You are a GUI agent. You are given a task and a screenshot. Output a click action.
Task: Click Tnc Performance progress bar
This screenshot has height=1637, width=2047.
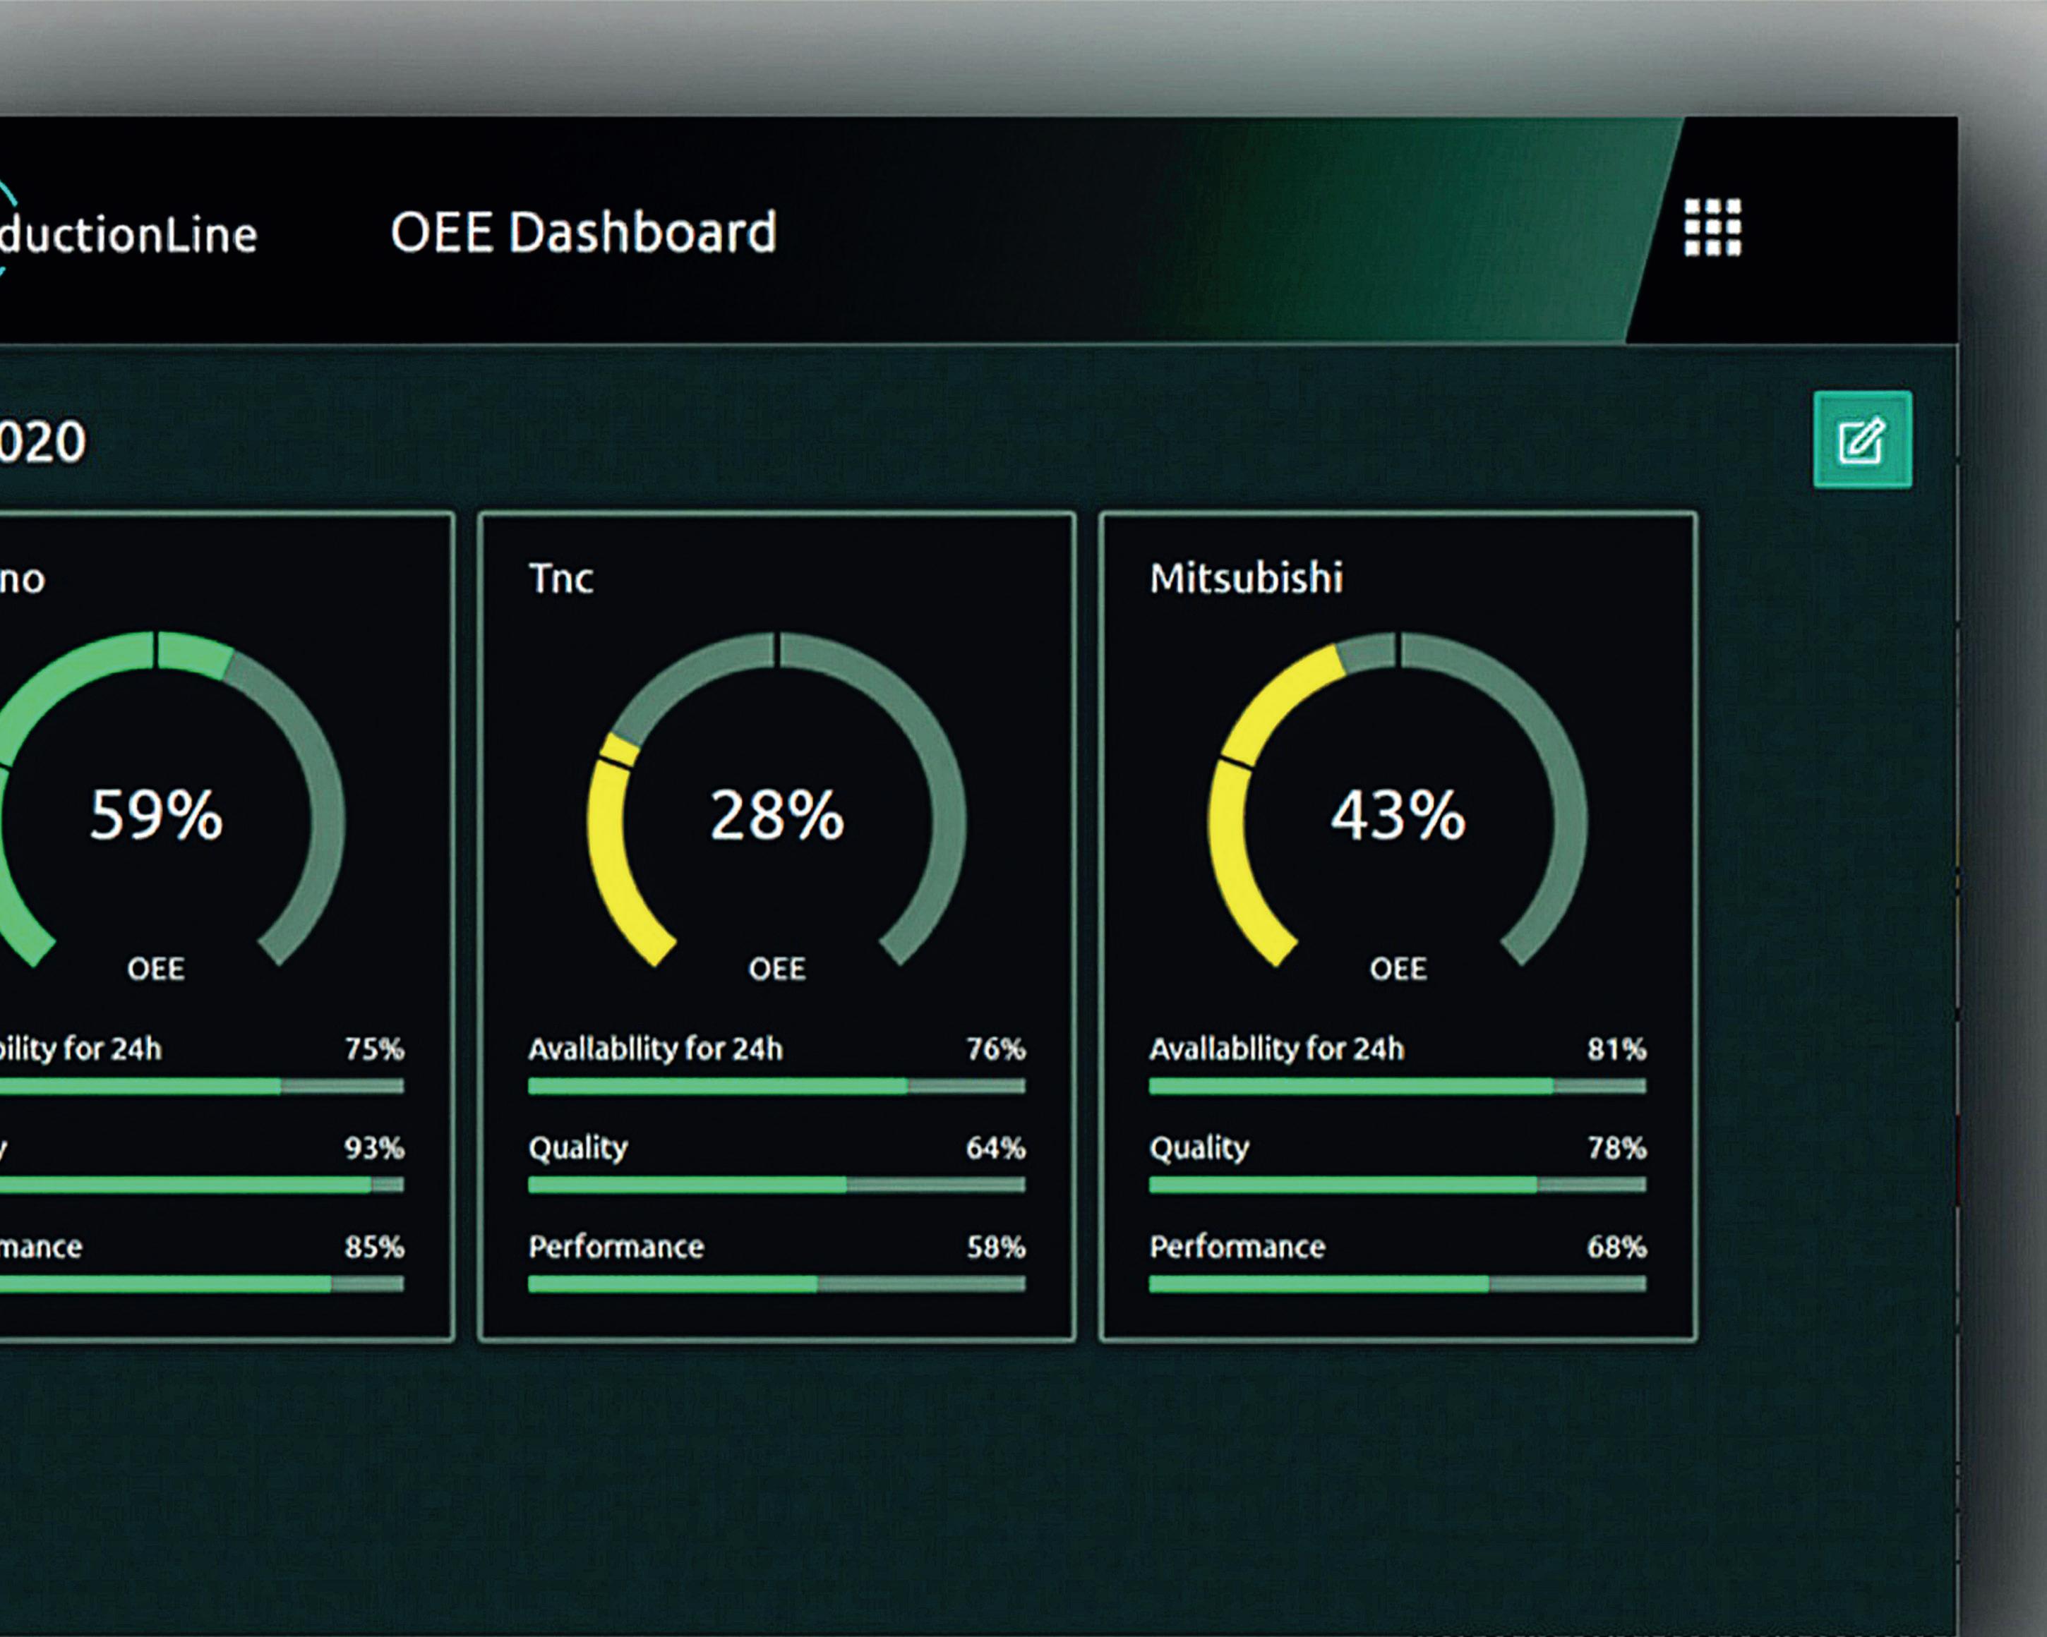[x=776, y=1285]
